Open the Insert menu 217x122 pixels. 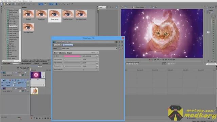14,1
